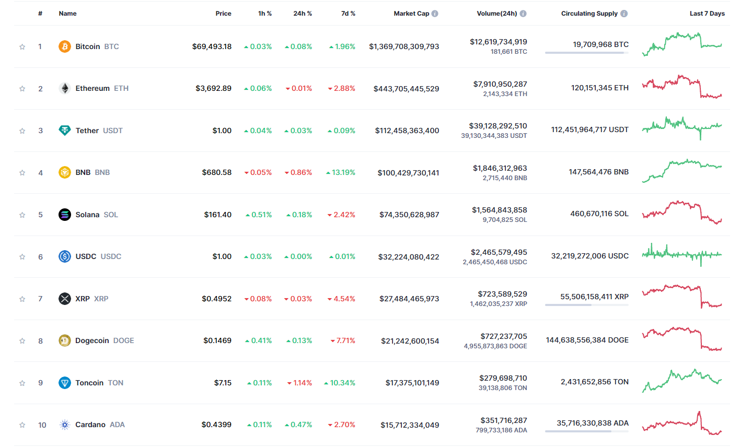Screen dimensions: 752x447
Task: Open the Volume(24h) info icon
Action: pos(523,14)
